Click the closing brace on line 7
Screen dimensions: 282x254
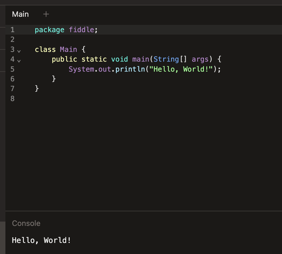[x=37, y=89]
